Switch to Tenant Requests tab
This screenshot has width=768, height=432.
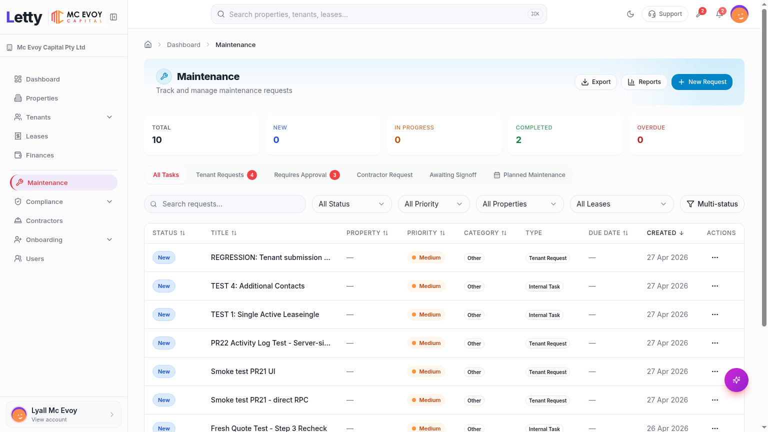226,175
